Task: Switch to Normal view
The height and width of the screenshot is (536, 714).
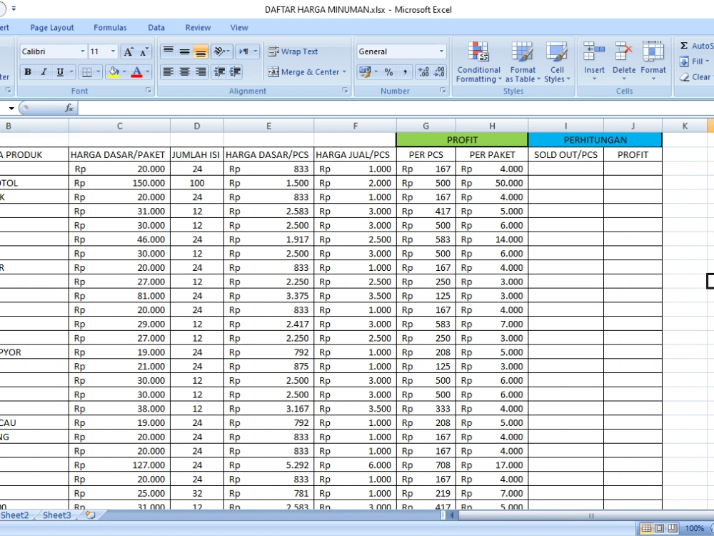Action: point(646,528)
